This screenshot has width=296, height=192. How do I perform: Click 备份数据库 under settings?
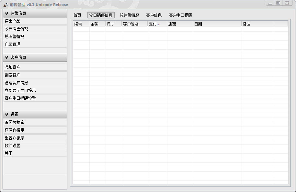pyautogui.click(x=14, y=123)
